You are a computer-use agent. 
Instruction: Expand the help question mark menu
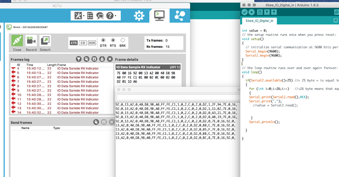(x=111, y=16)
